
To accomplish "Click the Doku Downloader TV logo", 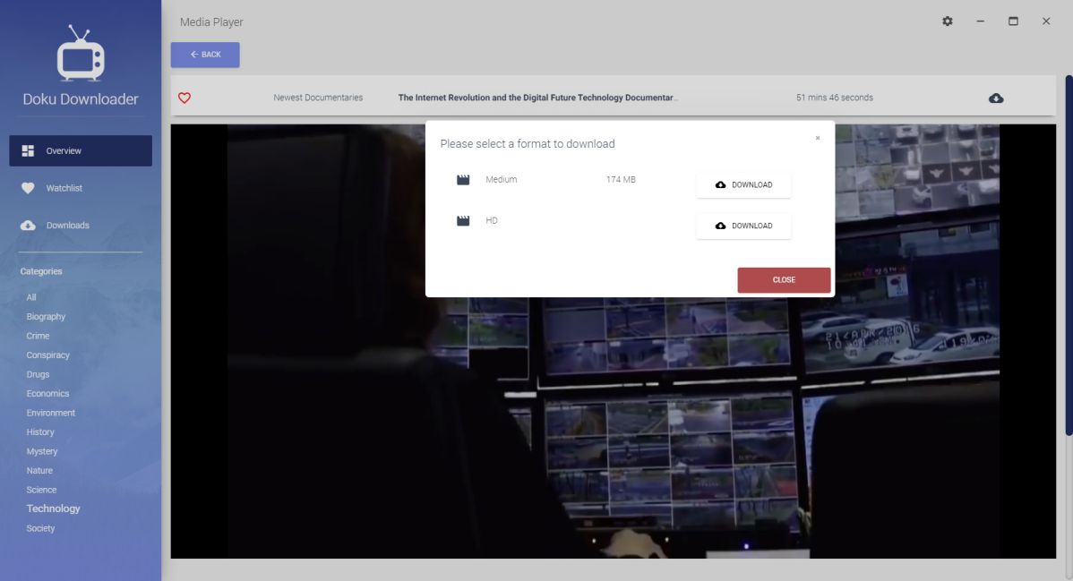I will (81, 55).
